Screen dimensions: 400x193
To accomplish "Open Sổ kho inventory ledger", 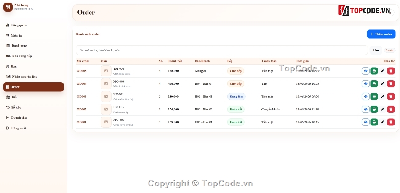I will pos(33,107).
